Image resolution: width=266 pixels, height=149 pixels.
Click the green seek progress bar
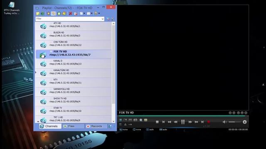tap(182, 116)
